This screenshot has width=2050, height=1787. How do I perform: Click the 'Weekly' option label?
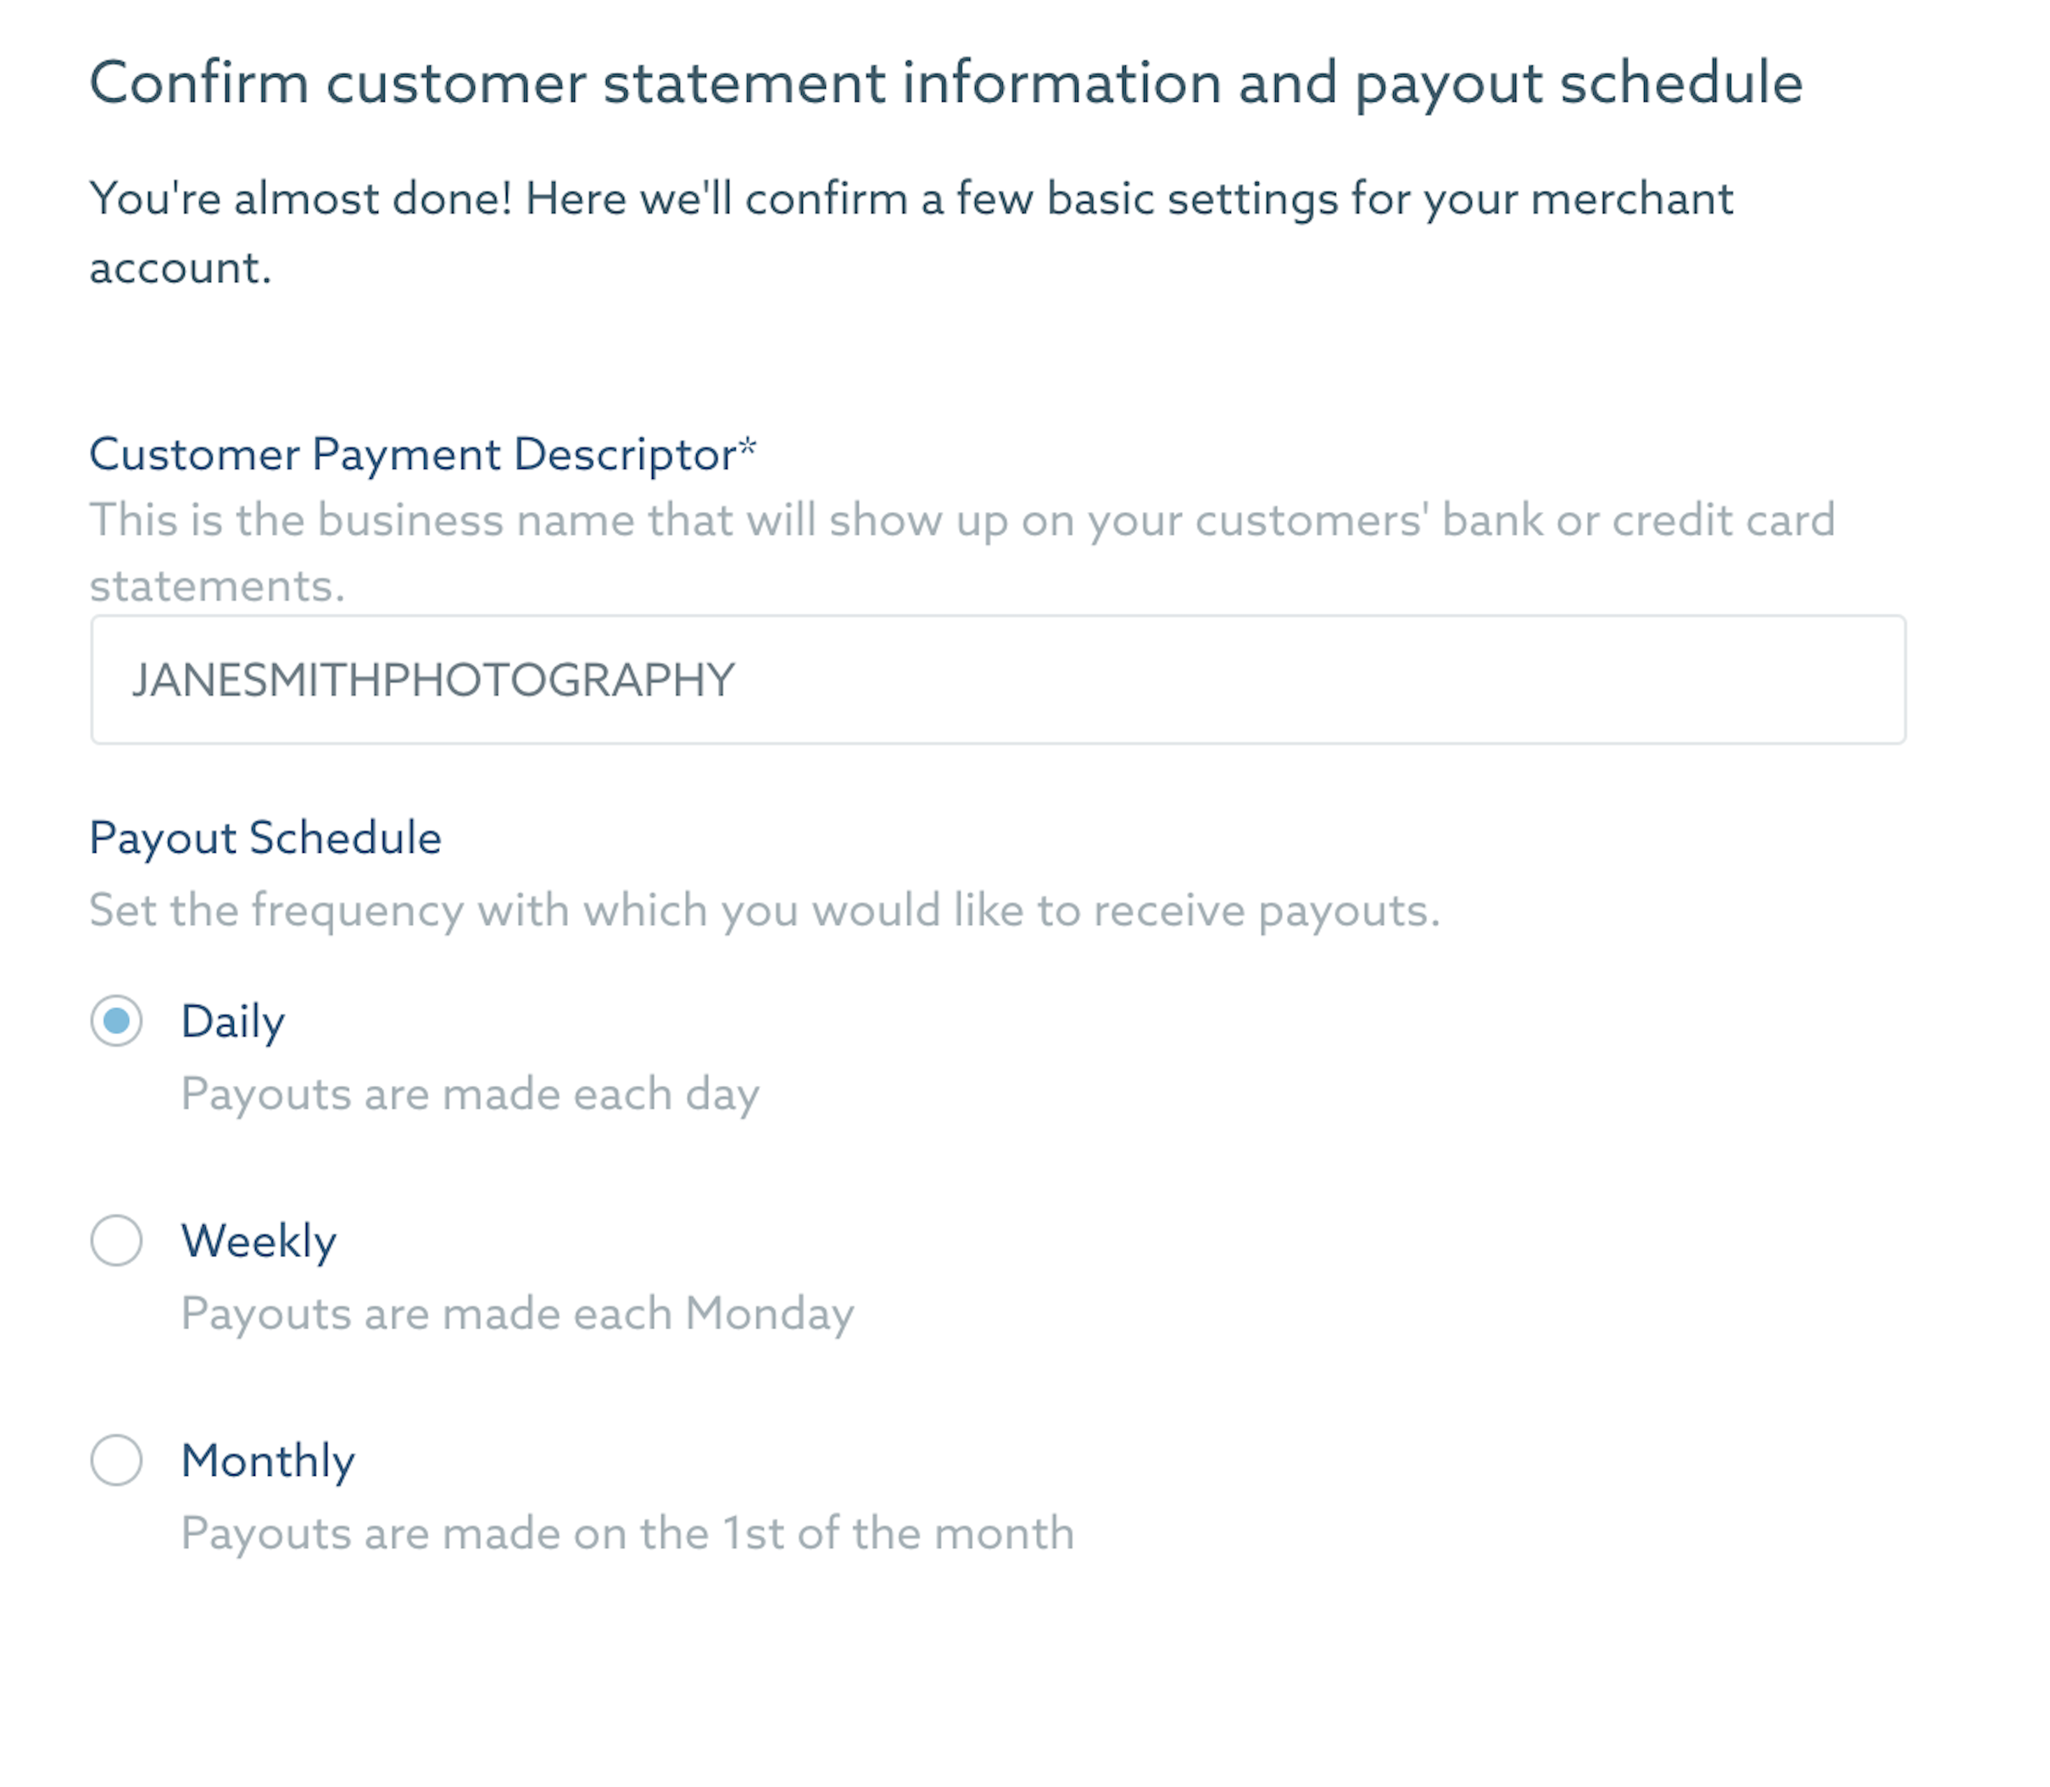[x=259, y=1242]
